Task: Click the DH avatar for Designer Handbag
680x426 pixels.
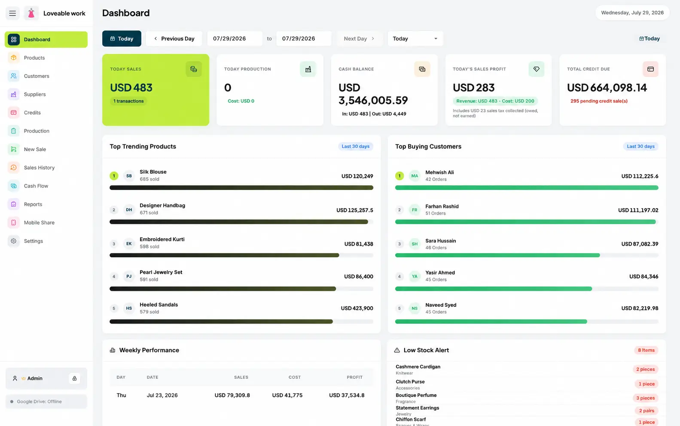Action: pyautogui.click(x=129, y=210)
